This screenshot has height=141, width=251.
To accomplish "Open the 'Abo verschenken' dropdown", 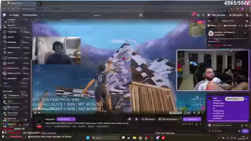I will [x=169, y=119].
